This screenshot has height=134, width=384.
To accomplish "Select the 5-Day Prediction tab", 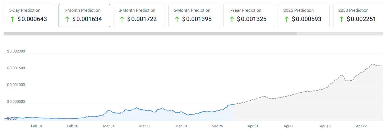I will (x=30, y=15).
